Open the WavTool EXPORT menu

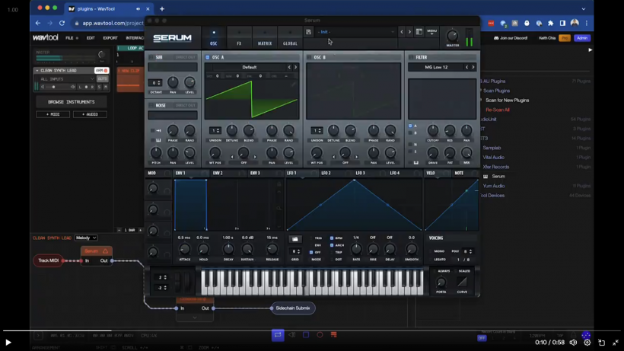tap(110, 38)
